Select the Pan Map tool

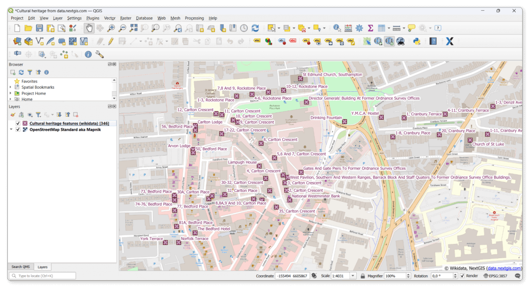[90, 28]
